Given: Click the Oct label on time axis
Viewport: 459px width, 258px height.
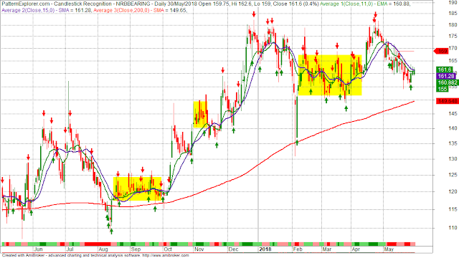Looking at the screenshot, I should tap(168, 249).
